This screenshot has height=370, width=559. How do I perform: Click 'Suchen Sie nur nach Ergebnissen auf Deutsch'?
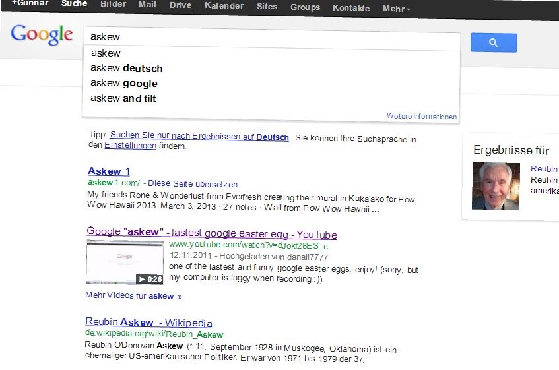(199, 136)
